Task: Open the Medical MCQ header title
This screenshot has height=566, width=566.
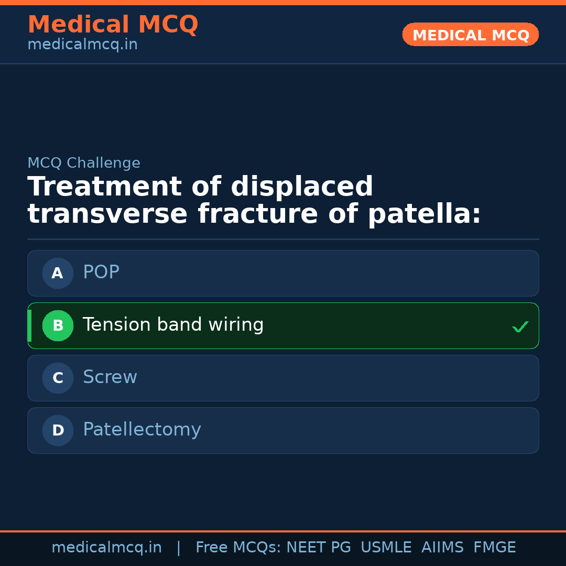Action: pos(113,24)
